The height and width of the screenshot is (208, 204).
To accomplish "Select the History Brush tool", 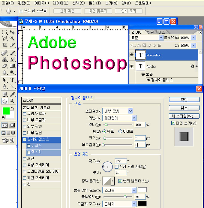I will [12, 59].
